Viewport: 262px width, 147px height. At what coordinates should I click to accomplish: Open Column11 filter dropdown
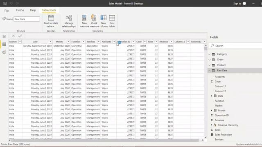point(188,42)
